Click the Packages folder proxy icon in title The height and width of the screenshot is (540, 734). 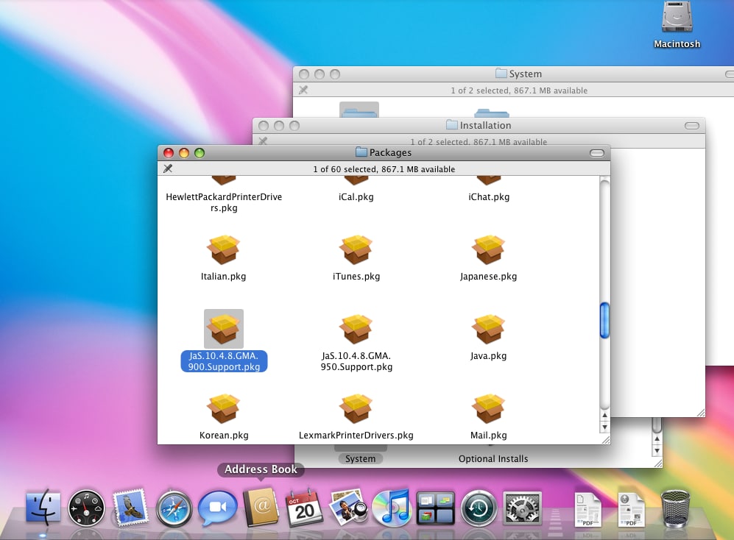click(x=361, y=152)
